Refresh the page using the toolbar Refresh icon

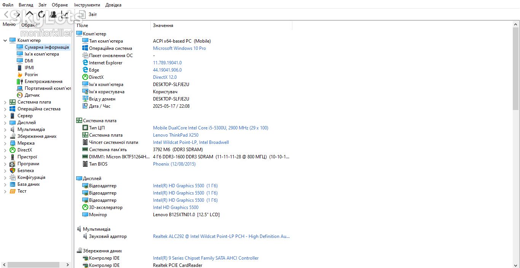(x=41, y=14)
